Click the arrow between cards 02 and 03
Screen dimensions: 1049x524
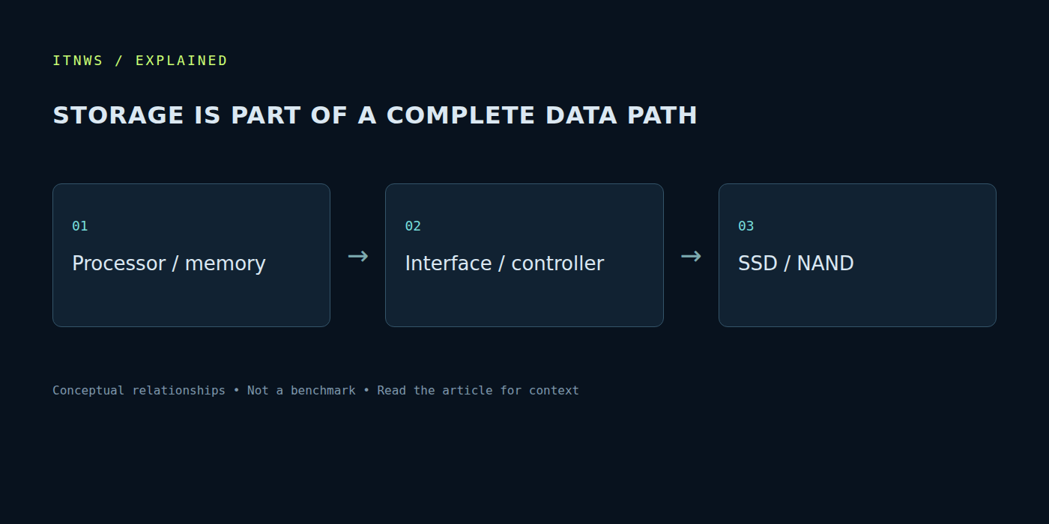click(691, 256)
